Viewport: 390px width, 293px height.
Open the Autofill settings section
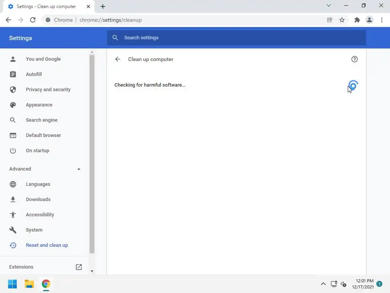34,74
